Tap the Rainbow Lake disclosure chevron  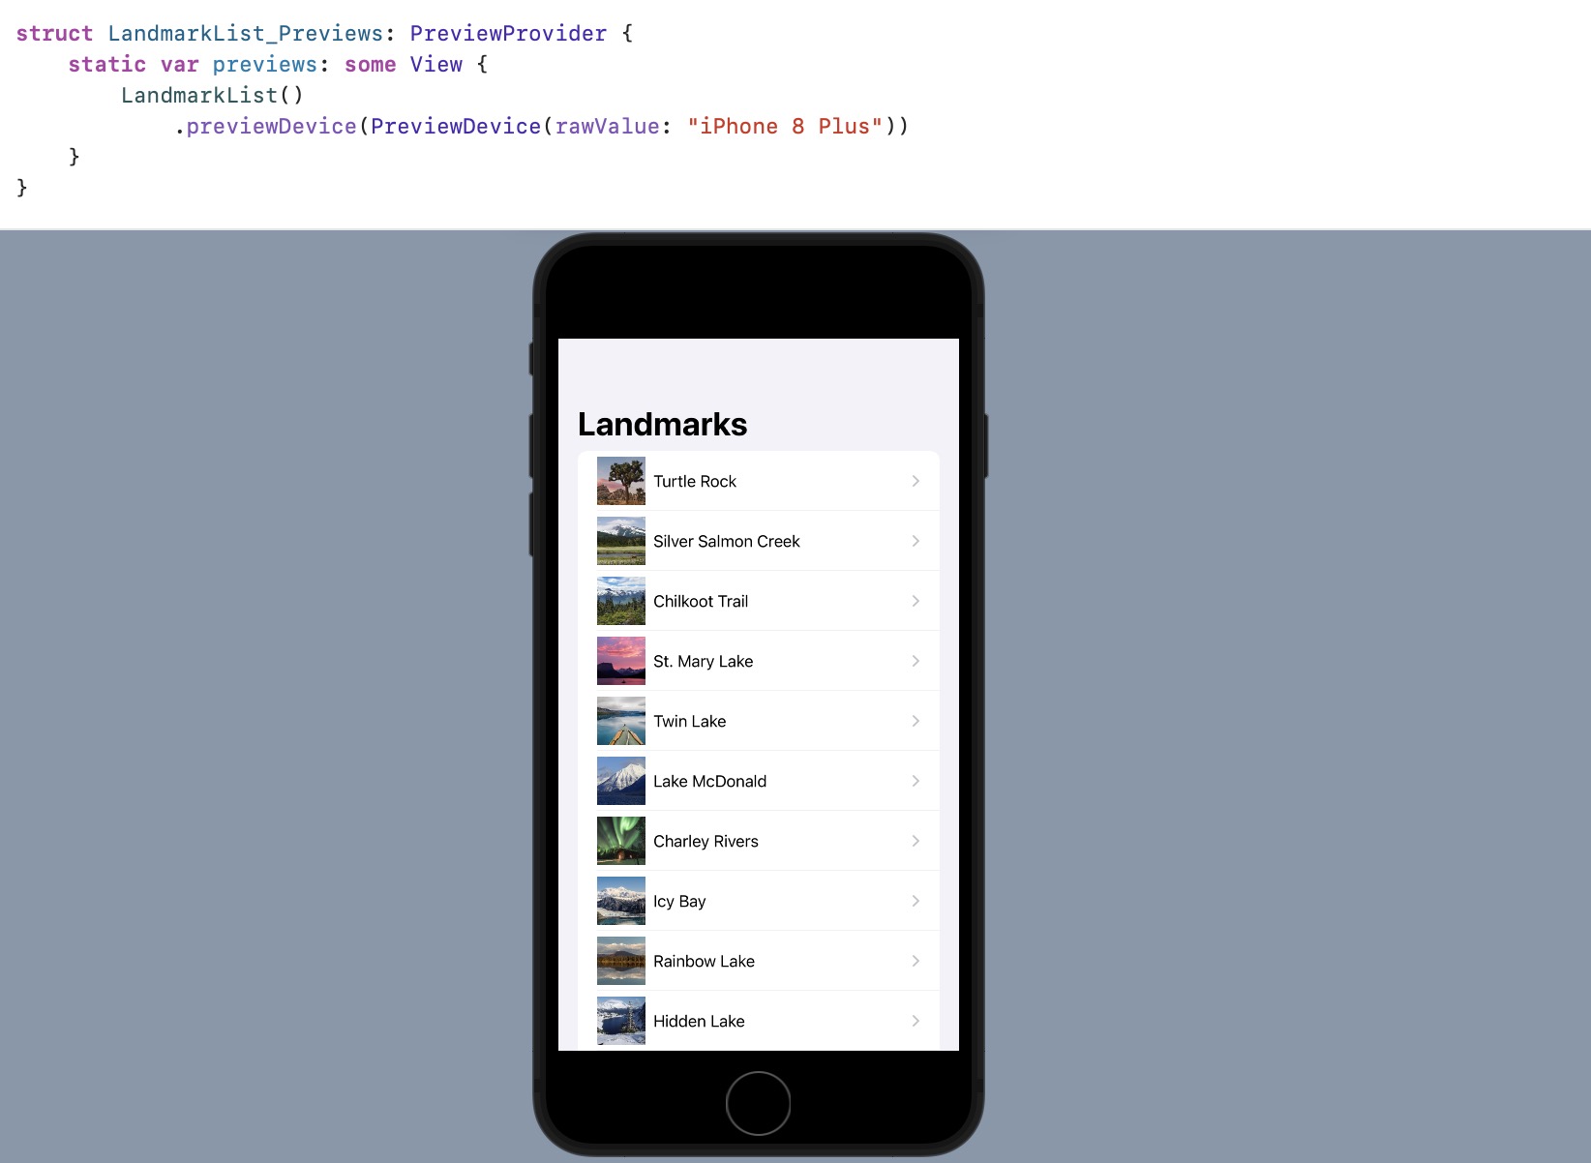(916, 961)
